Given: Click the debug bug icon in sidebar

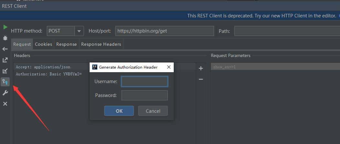Looking at the screenshot, I should (x=5, y=38).
